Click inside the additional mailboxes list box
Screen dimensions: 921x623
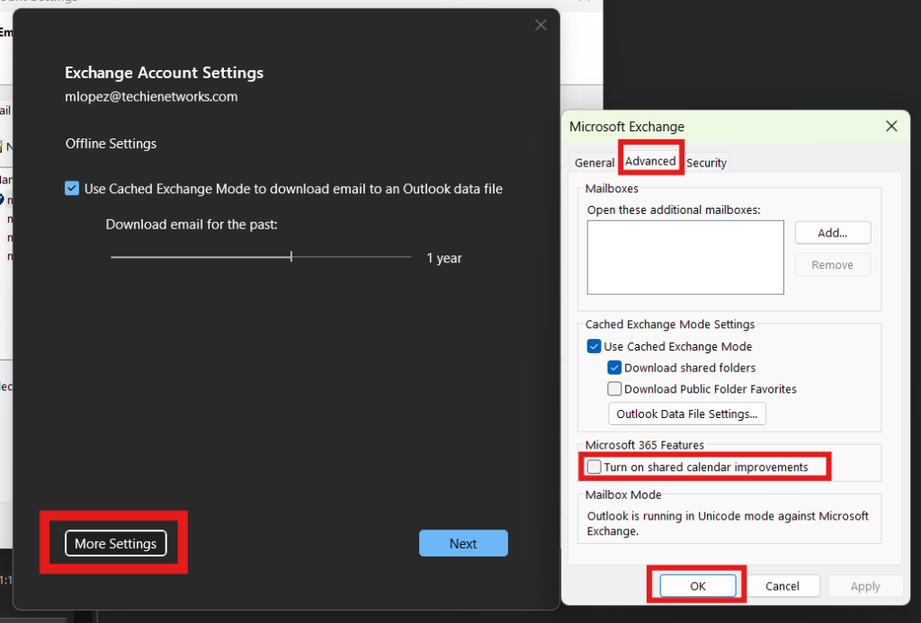click(x=685, y=258)
